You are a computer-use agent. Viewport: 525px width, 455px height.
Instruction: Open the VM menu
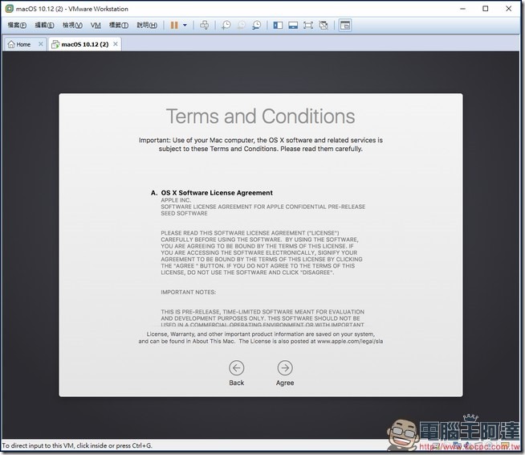[96, 25]
